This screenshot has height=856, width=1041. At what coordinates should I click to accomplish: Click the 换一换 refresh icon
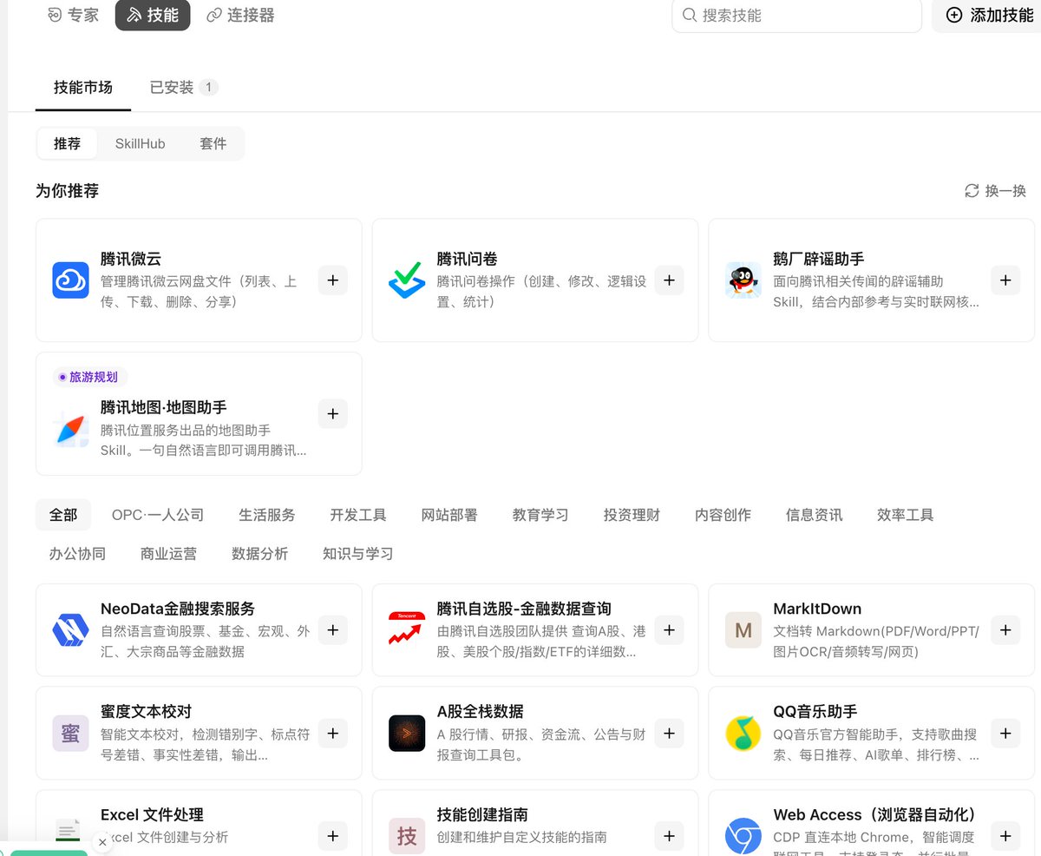(972, 191)
